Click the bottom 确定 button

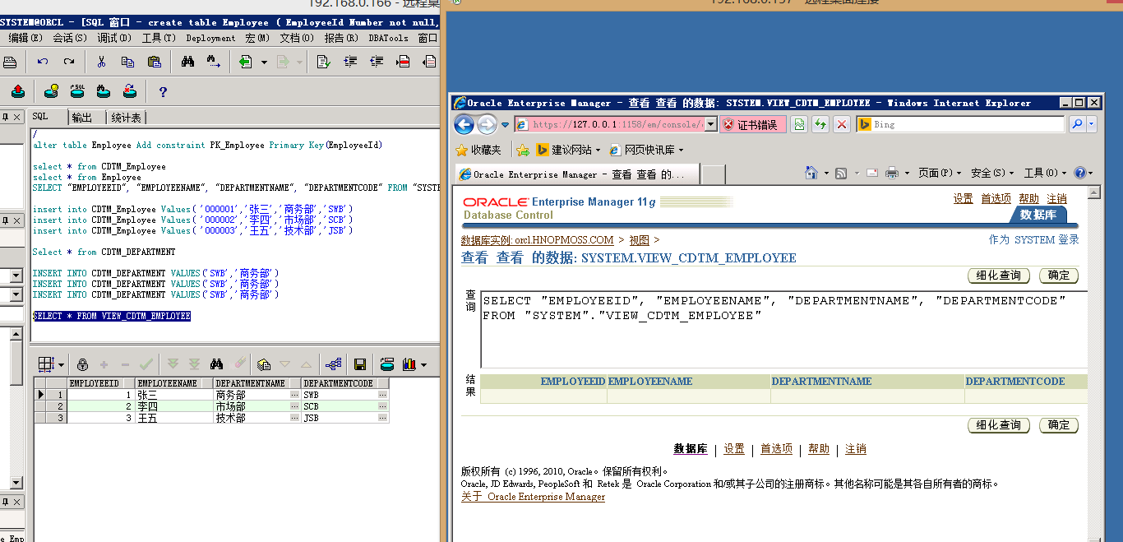[1059, 425]
